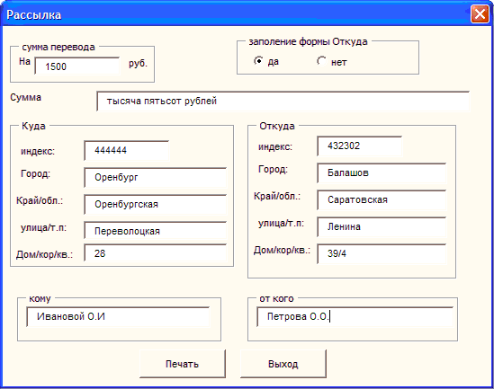The width and height of the screenshot is (494, 389).
Task: Click the Рассылка title bar
Action: (237, 14)
